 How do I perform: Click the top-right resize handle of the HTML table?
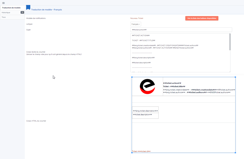(235, 77)
